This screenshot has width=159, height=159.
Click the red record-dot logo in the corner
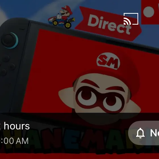point(150,12)
